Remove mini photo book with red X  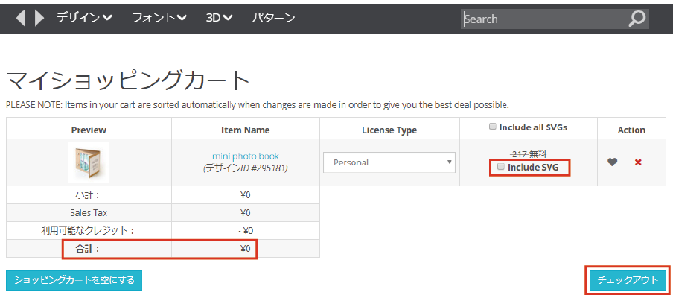(x=638, y=162)
